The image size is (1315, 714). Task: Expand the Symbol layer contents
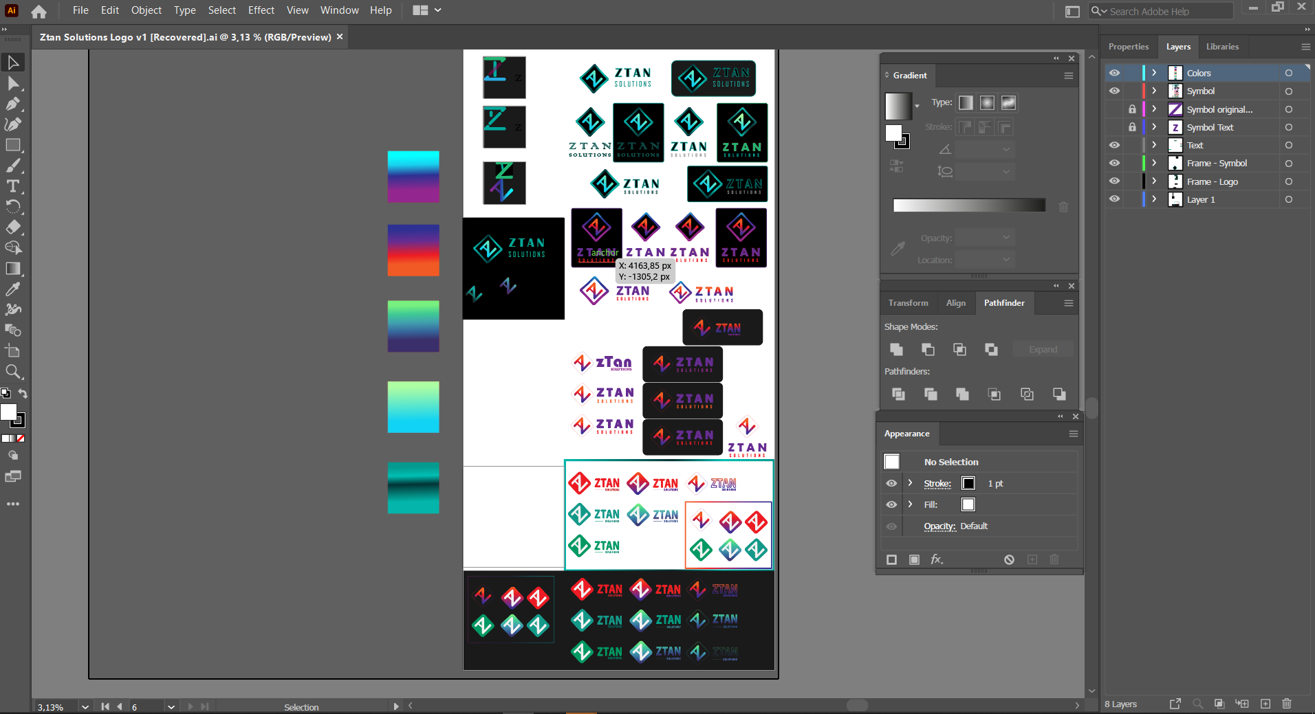coord(1154,91)
